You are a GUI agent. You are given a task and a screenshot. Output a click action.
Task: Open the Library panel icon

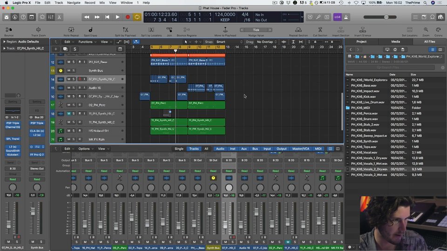[x=6, y=17]
